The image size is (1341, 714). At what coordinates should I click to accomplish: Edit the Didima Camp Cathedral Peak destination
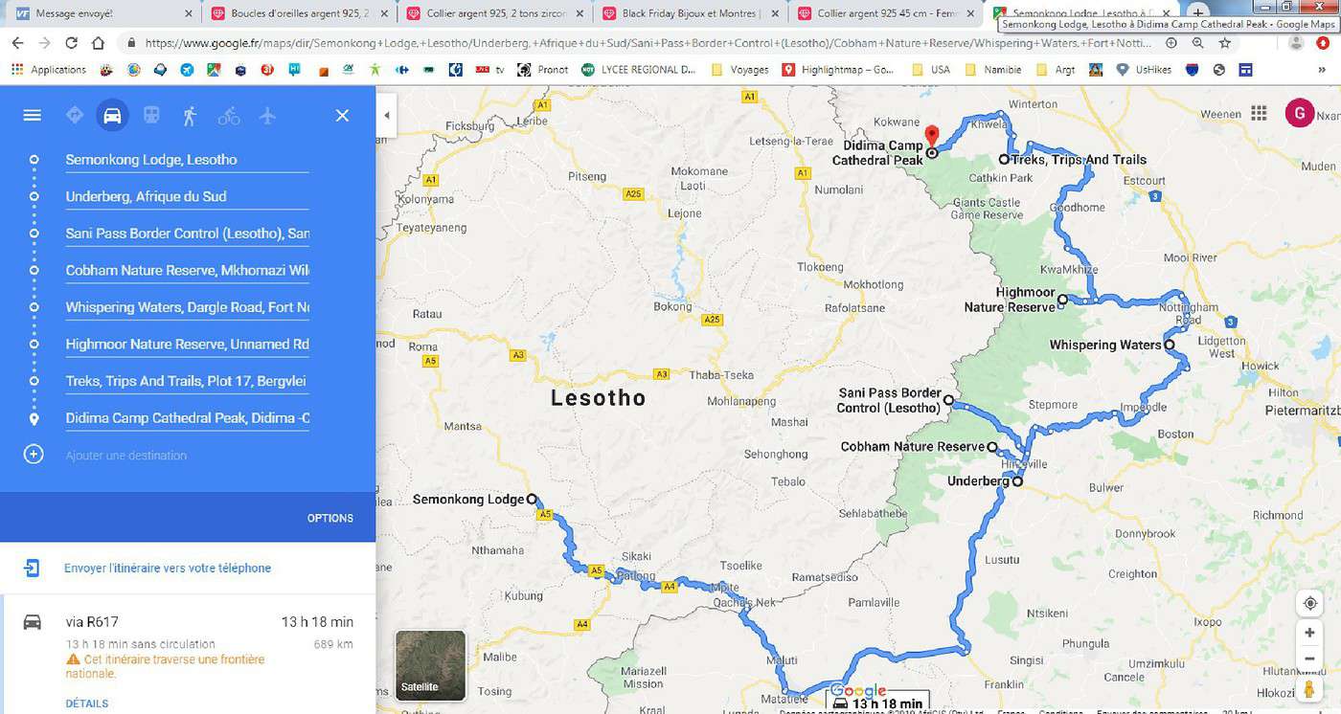187,417
